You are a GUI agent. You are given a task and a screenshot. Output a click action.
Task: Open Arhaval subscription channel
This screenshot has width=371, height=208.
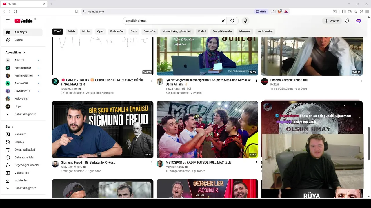(23, 60)
